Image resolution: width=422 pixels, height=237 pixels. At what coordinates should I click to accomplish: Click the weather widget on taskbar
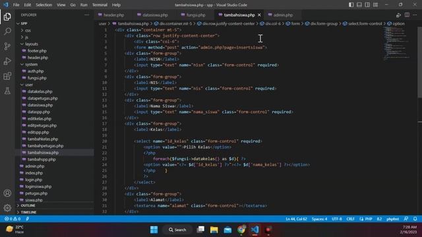[x=15, y=230]
